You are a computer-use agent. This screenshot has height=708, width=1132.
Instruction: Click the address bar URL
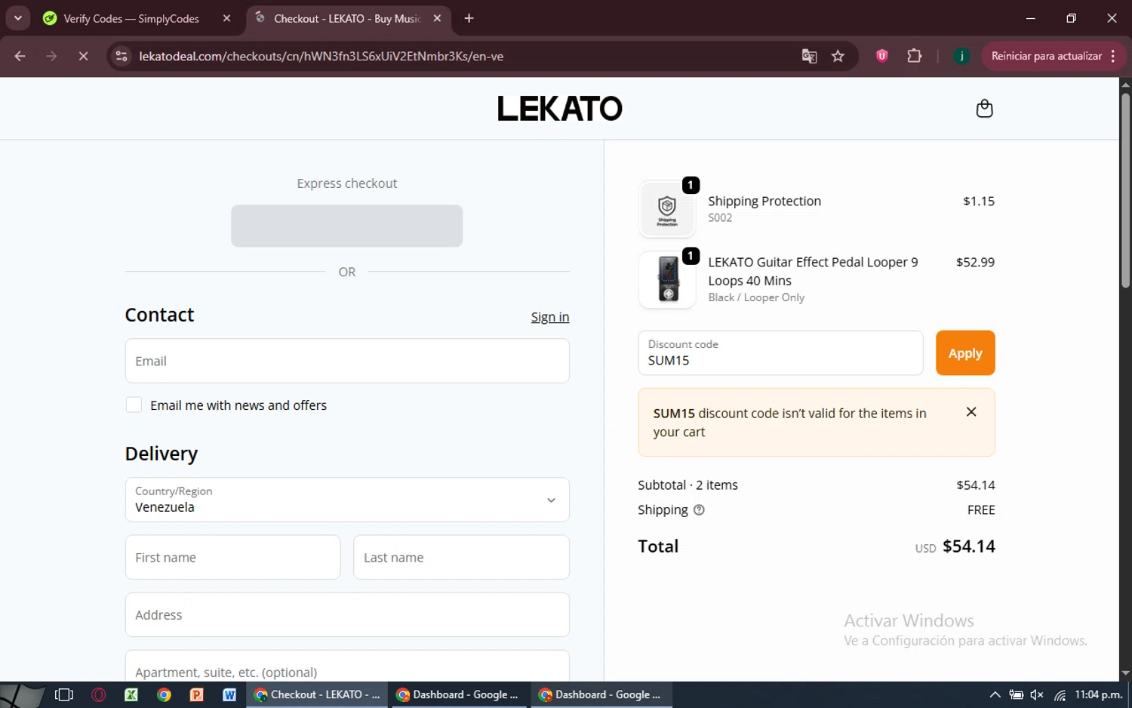(321, 56)
